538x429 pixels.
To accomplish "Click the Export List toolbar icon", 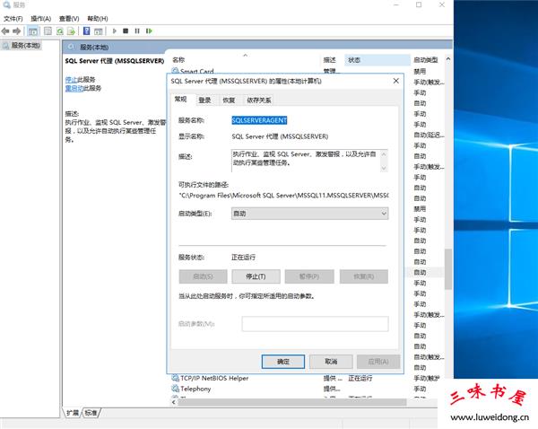I will (x=71, y=31).
